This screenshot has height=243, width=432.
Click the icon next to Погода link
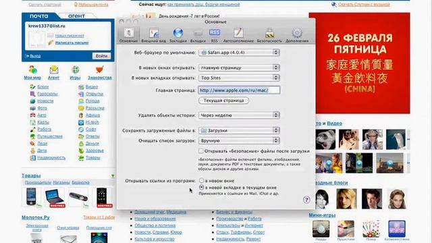[x=81, y=101]
